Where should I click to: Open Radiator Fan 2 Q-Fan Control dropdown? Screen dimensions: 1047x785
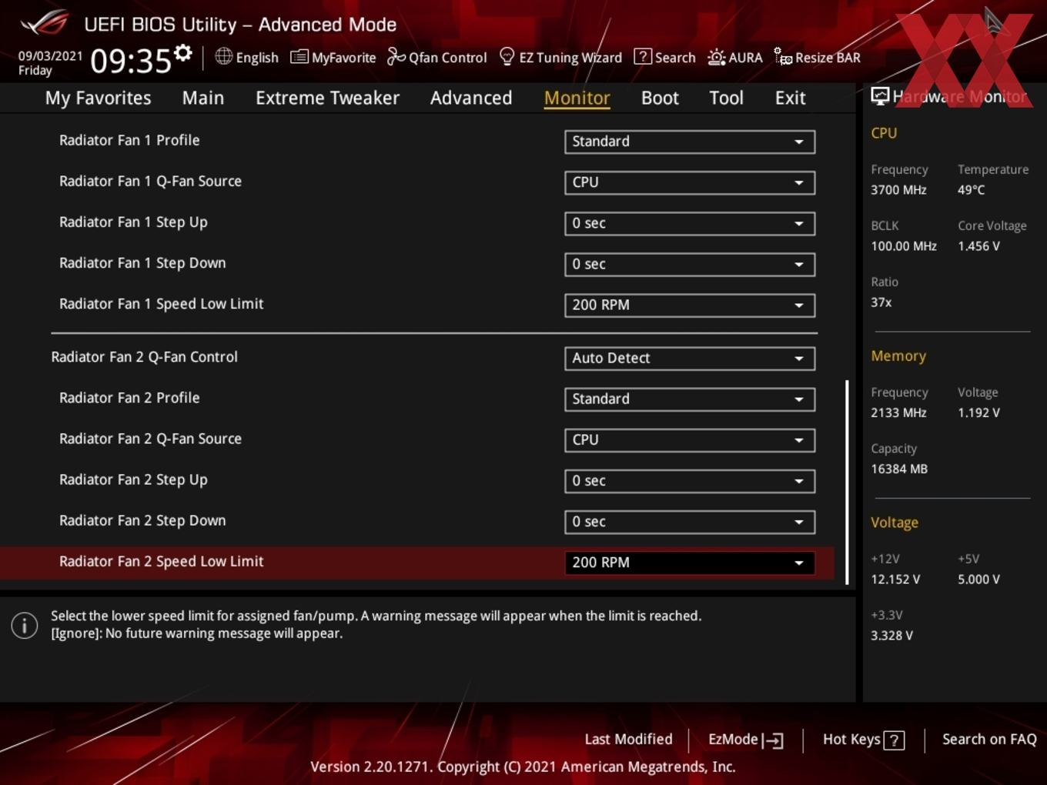(x=690, y=358)
